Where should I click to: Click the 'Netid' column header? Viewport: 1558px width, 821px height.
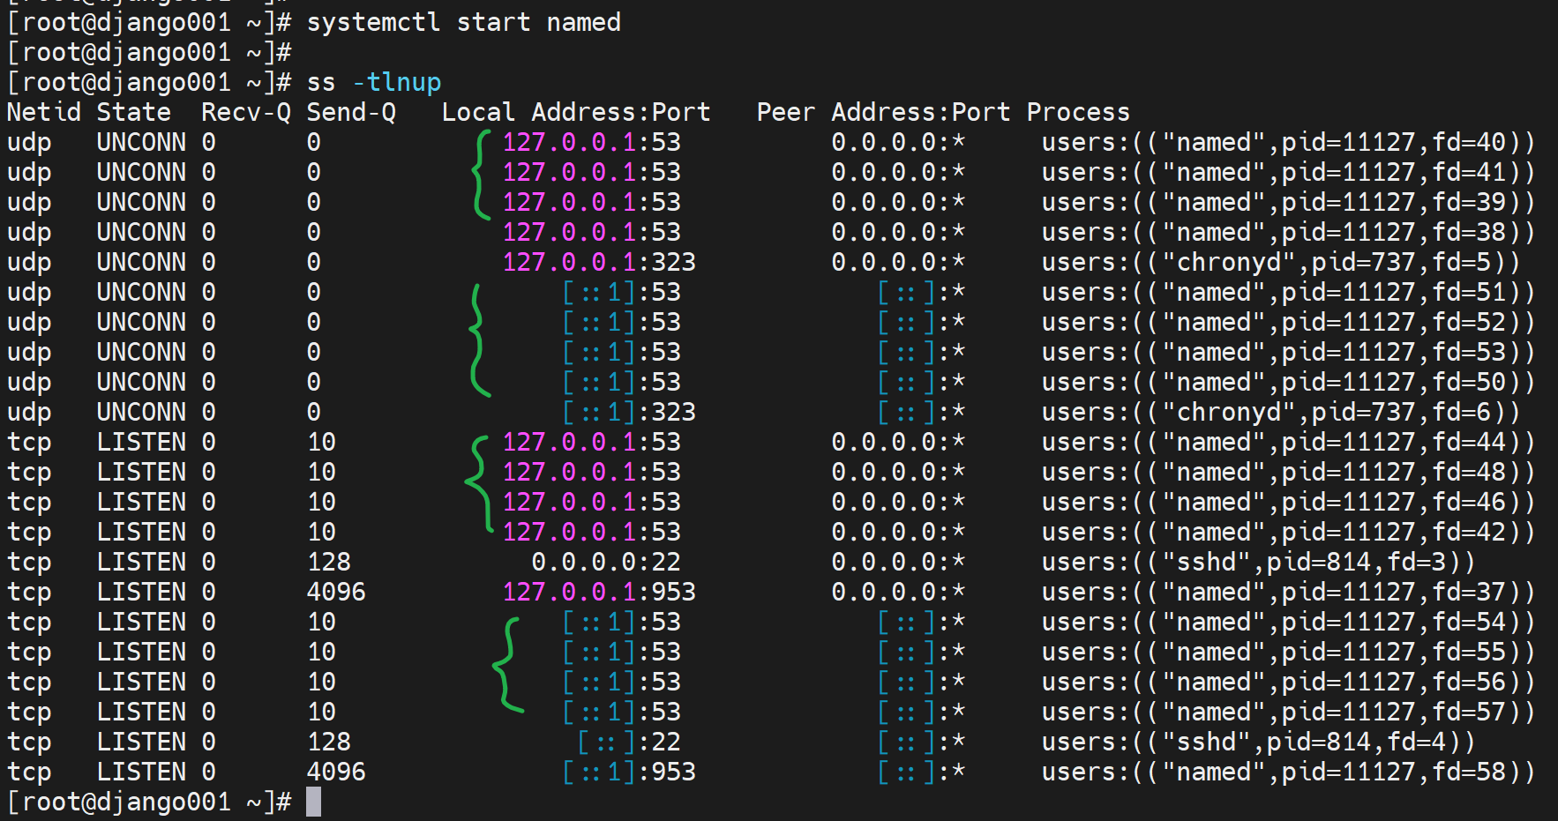coord(43,112)
